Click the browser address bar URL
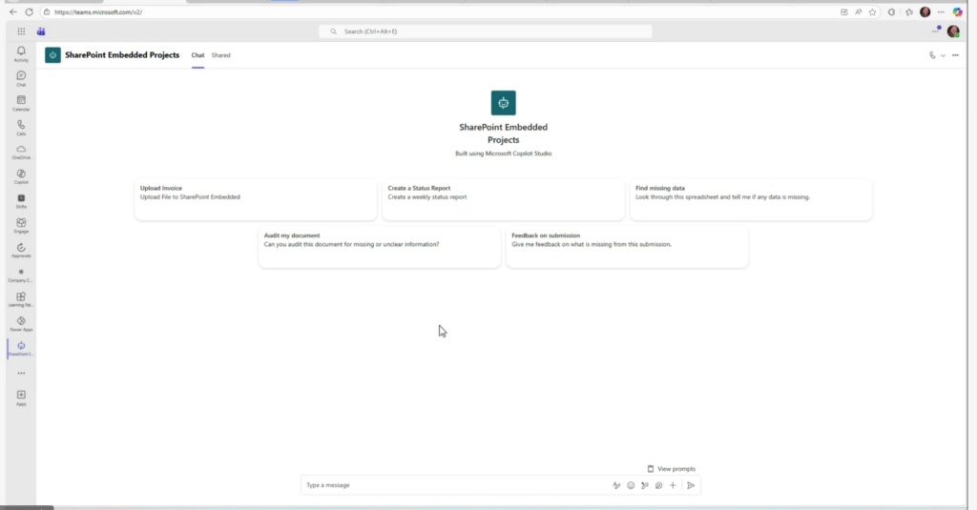977x510 pixels. coord(98,11)
